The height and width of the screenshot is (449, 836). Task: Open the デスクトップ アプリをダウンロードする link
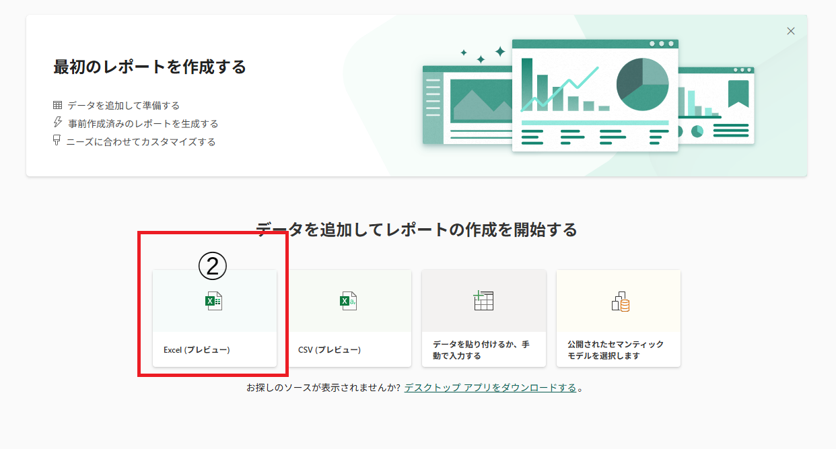point(490,388)
